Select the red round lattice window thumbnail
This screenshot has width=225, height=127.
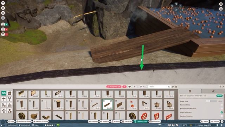[144, 115]
